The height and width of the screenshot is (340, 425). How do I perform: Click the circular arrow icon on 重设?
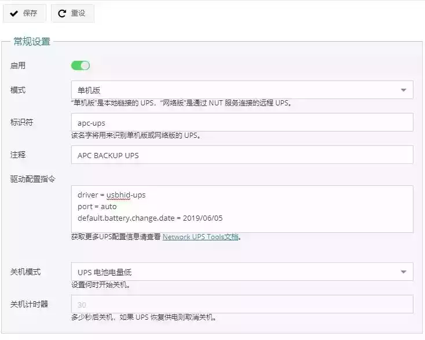tap(62, 13)
